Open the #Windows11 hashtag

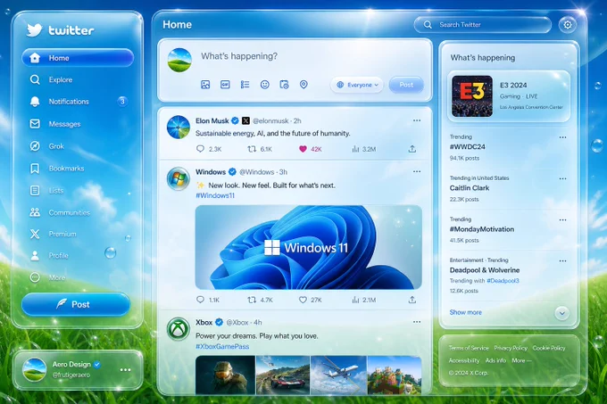pyautogui.click(x=215, y=195)
